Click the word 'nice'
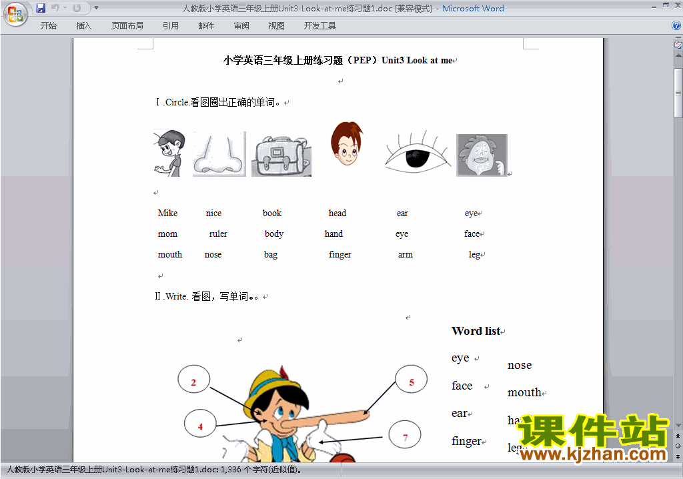Viewport: 683px width, 479px height. click(x=213, y=213)
